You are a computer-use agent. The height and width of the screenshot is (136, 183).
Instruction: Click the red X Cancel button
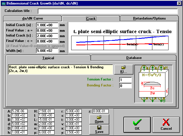tap(166, 124)
